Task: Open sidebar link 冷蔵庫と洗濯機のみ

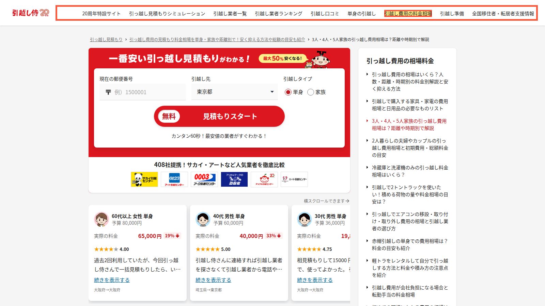Action: point(410,171)
